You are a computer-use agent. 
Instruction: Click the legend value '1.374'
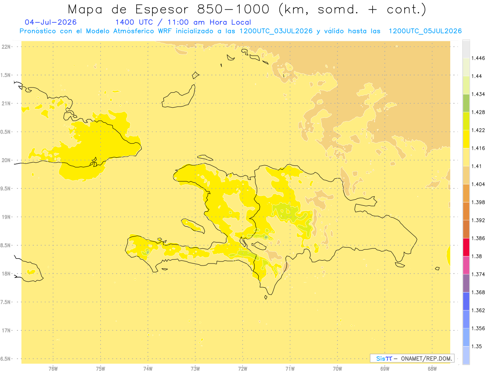click(478, 274)
